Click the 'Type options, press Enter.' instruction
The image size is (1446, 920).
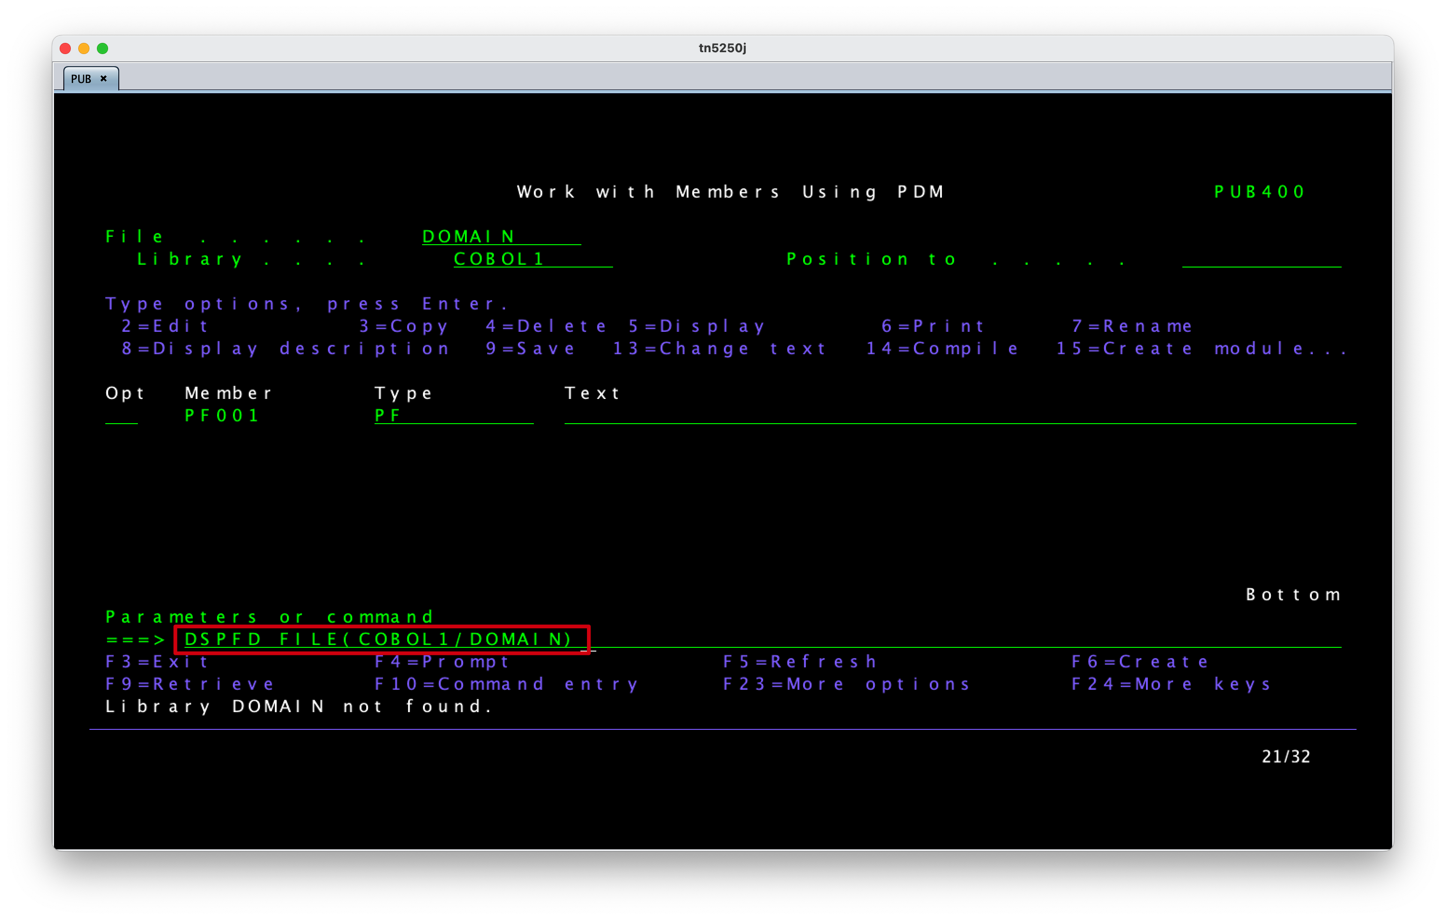click(306, 303)
